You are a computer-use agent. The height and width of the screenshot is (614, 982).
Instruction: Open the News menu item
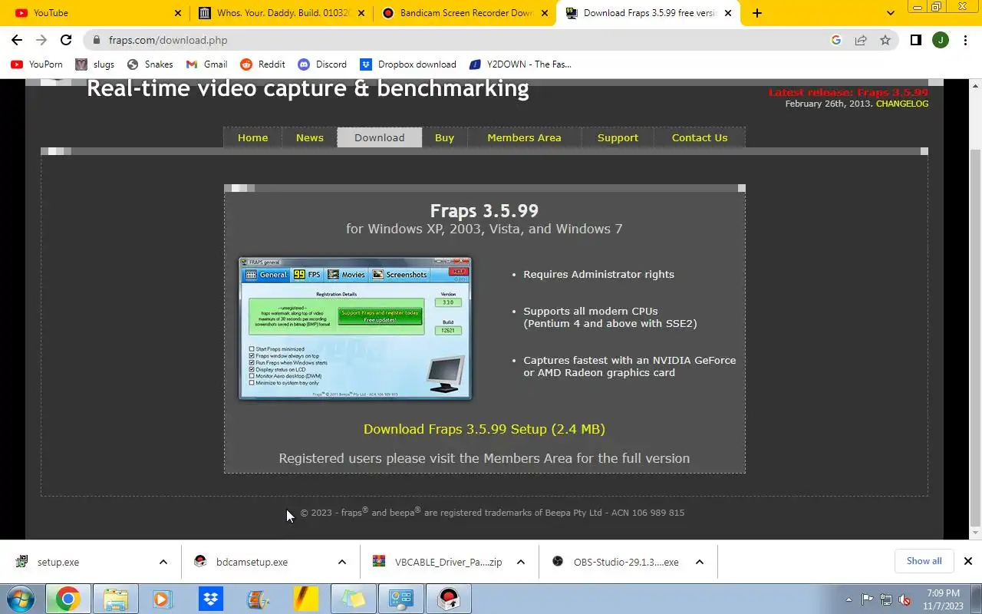(310, 137)
